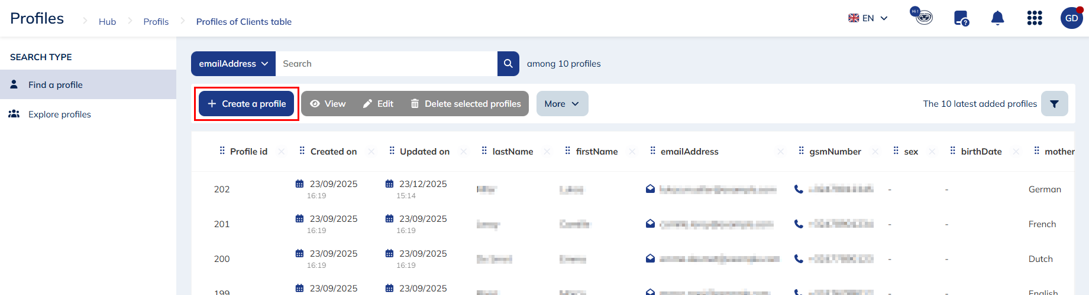Expand the More dropdown

562,104
